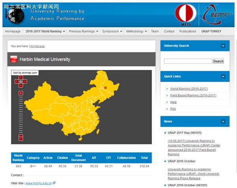Click the Search button

pos(218,61)
